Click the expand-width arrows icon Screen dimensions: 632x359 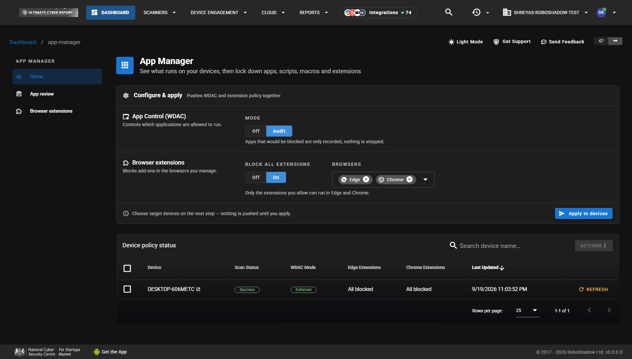click(x=615, y=41)
